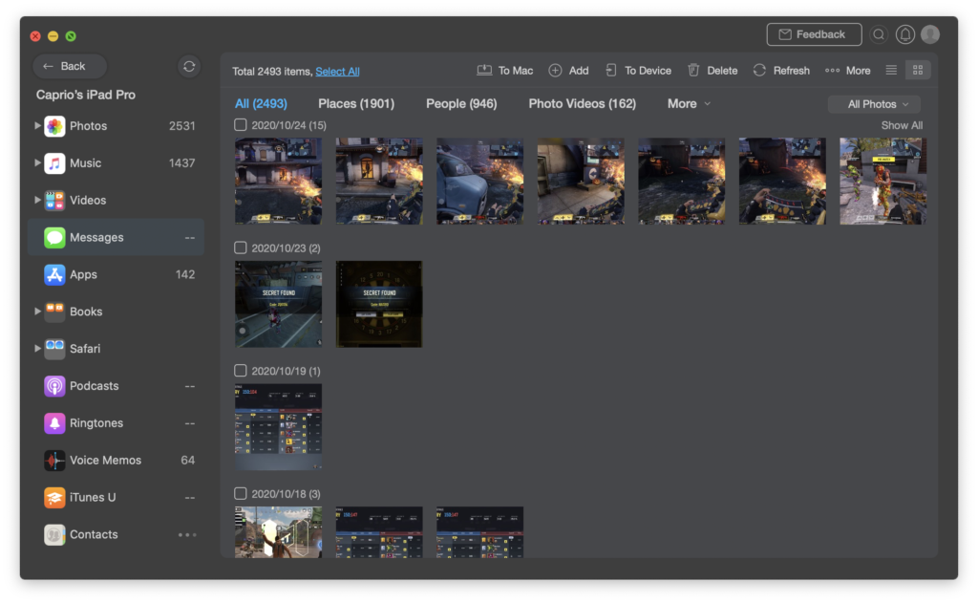Switch to the Photo Videos (162) tab

[582, 103]
